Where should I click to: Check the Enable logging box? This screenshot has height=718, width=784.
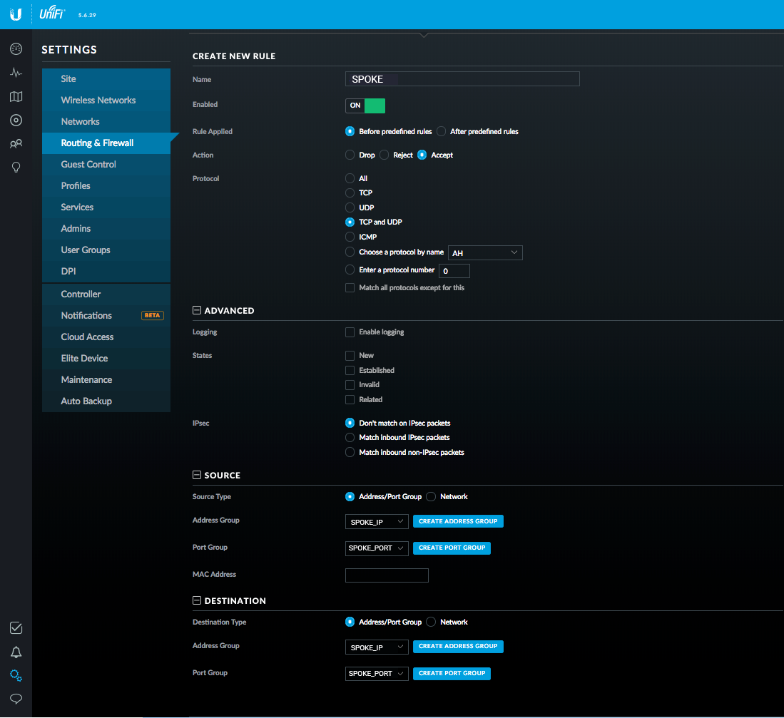tap(350, 332)
